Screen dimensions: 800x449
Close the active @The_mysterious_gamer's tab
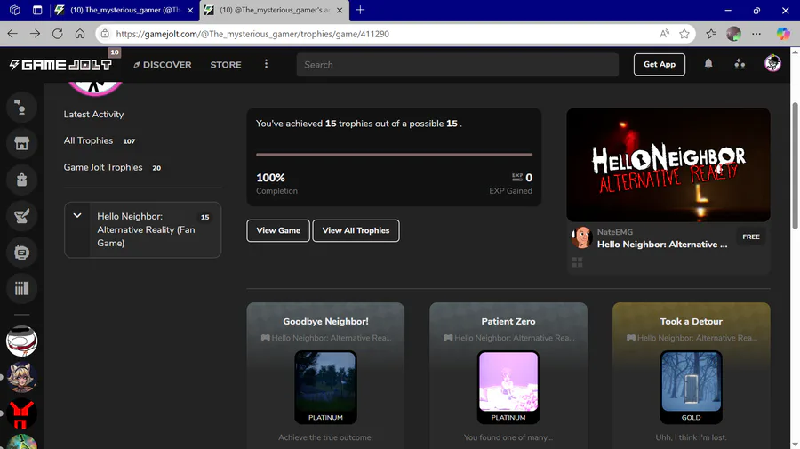[340, 10]
